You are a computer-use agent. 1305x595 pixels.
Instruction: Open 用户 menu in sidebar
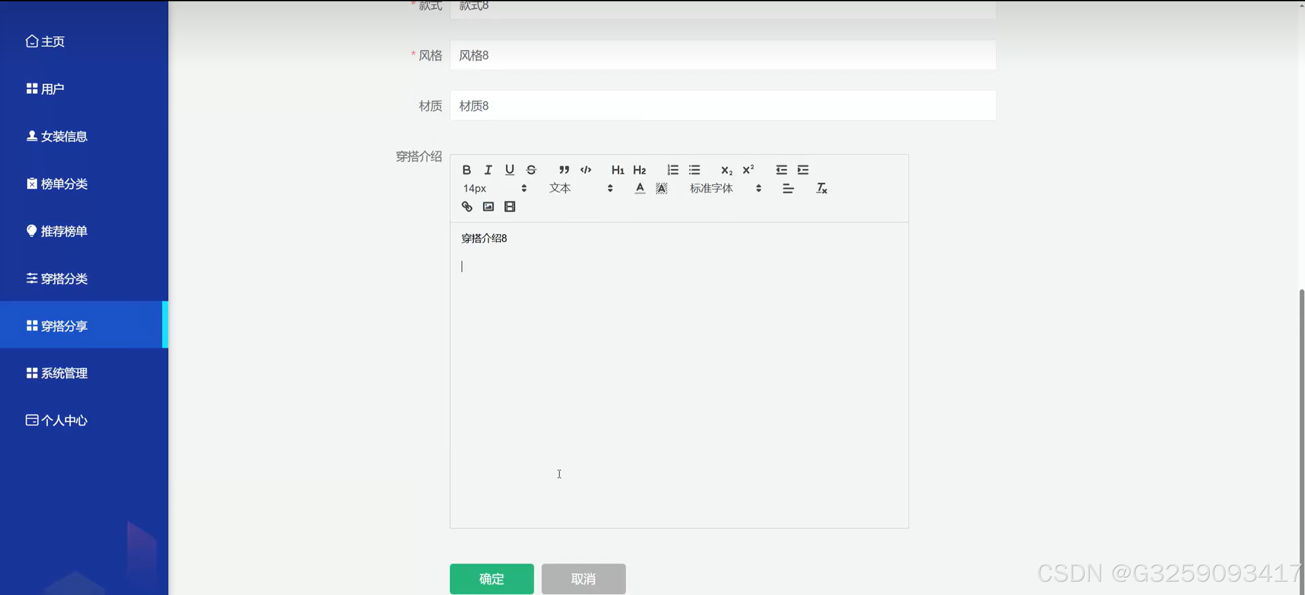pos(84,89)
